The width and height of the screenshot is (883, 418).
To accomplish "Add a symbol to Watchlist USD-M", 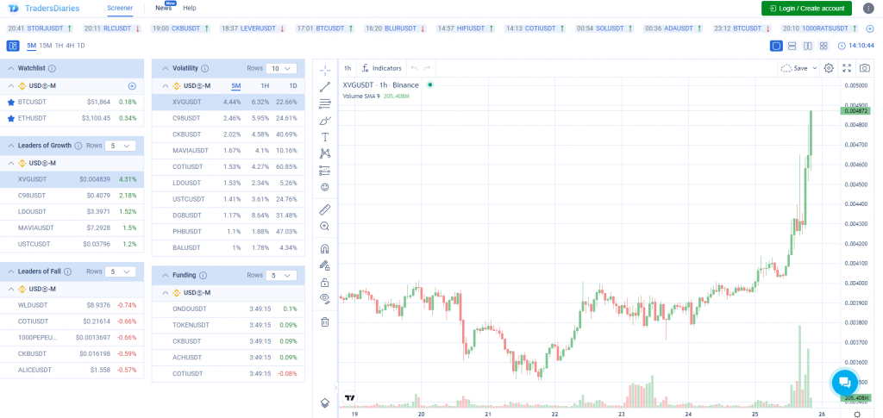I will 132,86.
